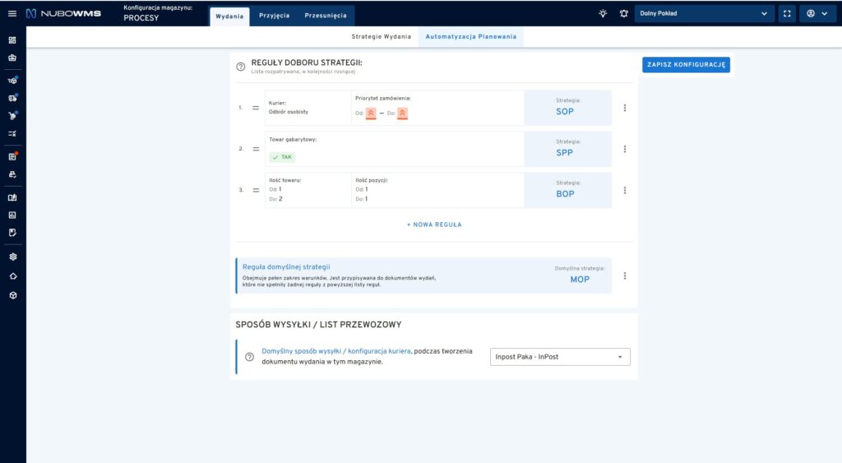Open the three-dot menu for SPP rule

(625, 149)
